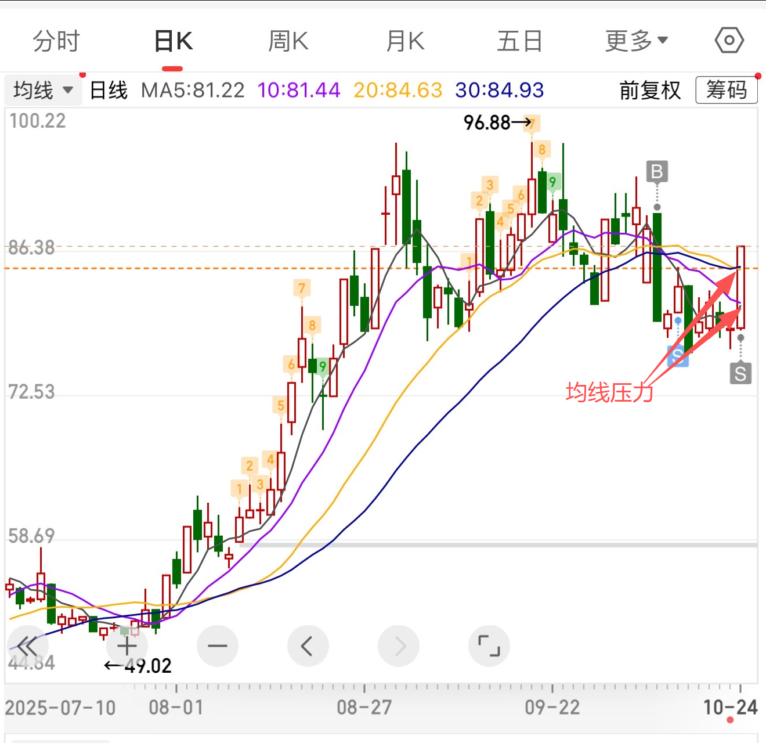This screenshot has height=743, width=766.
Task: Jump to earliest data with double-left arrow
Action: click(27, 645)
